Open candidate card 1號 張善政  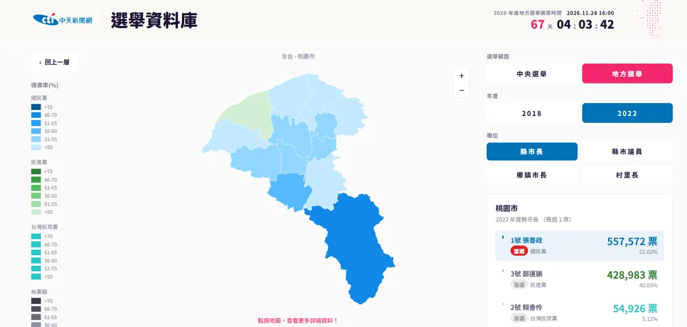[x=579, y=246]
